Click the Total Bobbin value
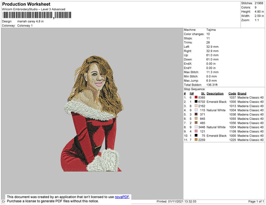Image resolution: width=266 pixels, height=205 pixels. (212, 85)
